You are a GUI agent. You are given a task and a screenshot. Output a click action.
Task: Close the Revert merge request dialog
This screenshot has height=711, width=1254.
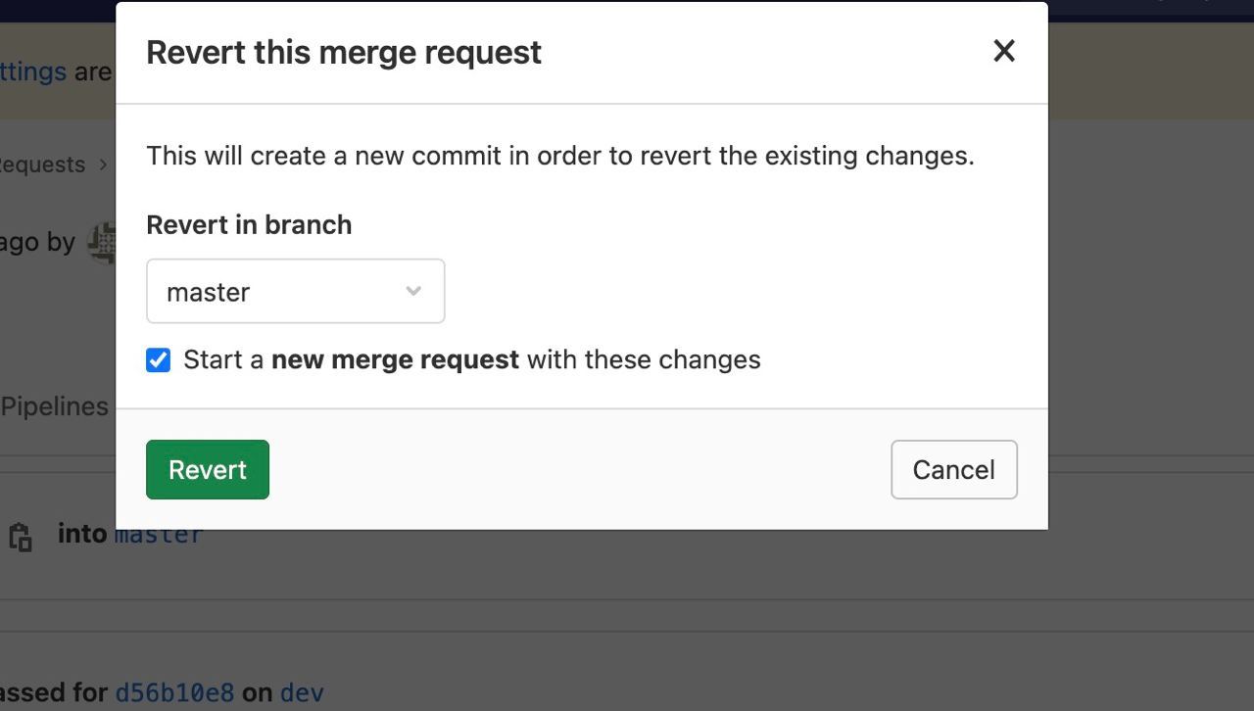(x=1004, y=51)
